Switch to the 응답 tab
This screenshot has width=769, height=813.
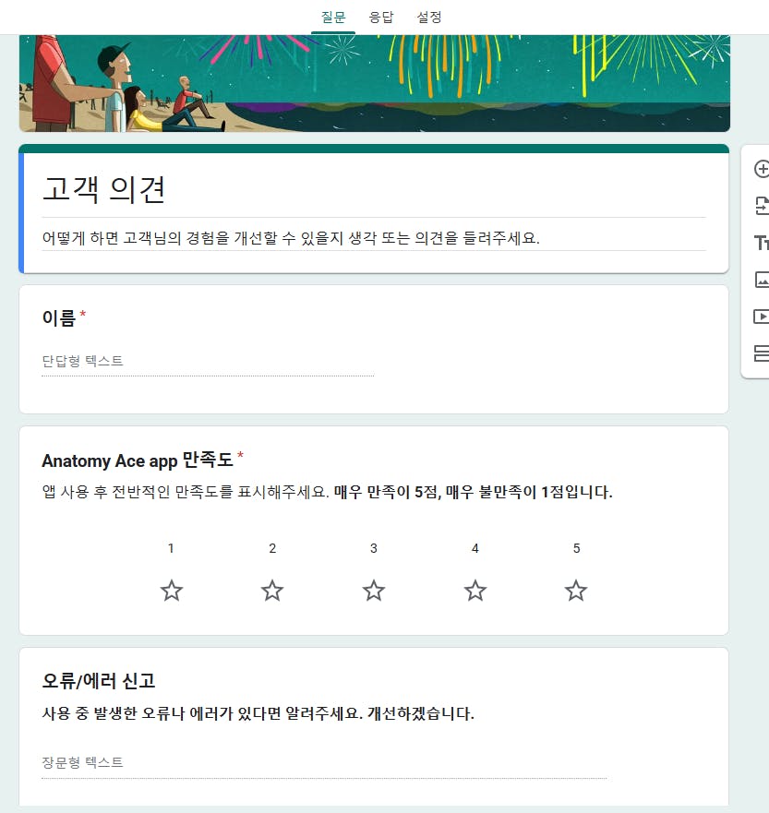381,18
